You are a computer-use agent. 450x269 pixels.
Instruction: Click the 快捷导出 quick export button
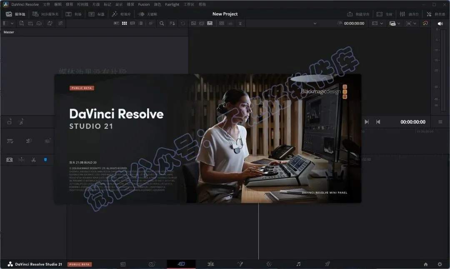click(358, 14)
